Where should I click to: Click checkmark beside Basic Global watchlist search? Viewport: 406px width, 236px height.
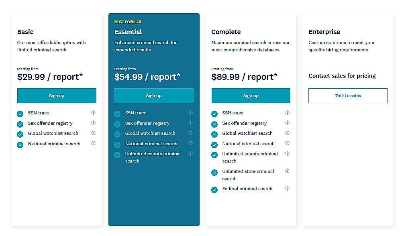20,134
